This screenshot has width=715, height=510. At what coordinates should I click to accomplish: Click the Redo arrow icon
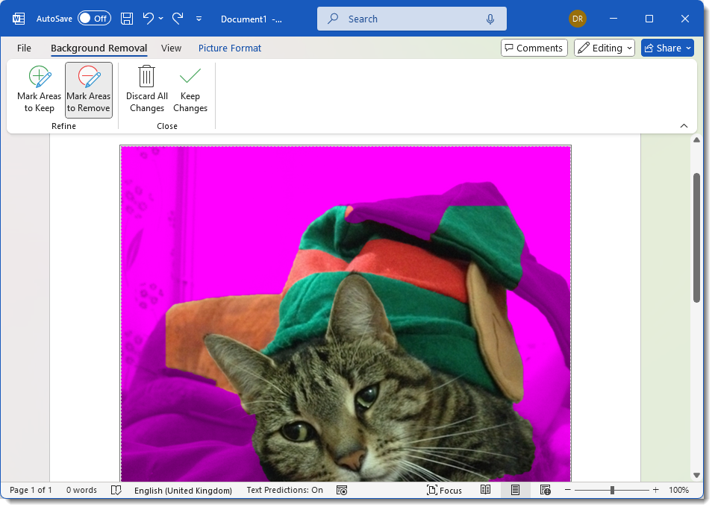pyautogui.click(x=178, y=19)
